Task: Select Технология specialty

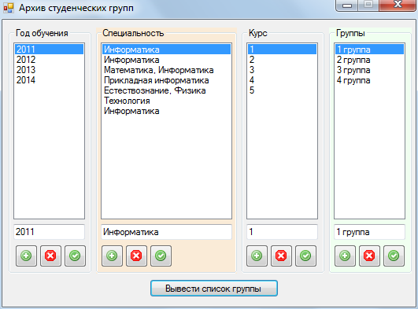Action: (167, 101)
